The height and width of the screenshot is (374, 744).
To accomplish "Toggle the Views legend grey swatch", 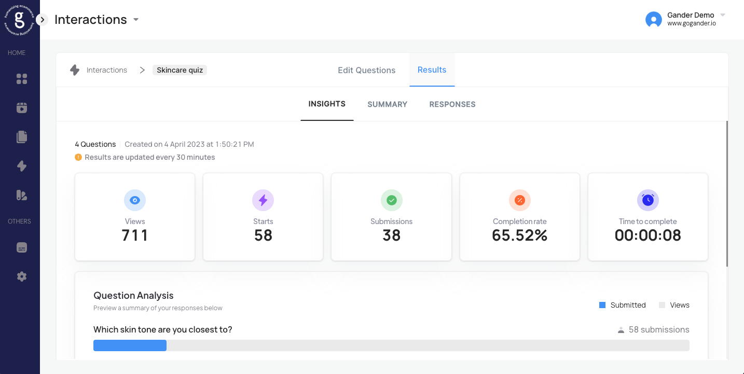I will coord(662,305).
